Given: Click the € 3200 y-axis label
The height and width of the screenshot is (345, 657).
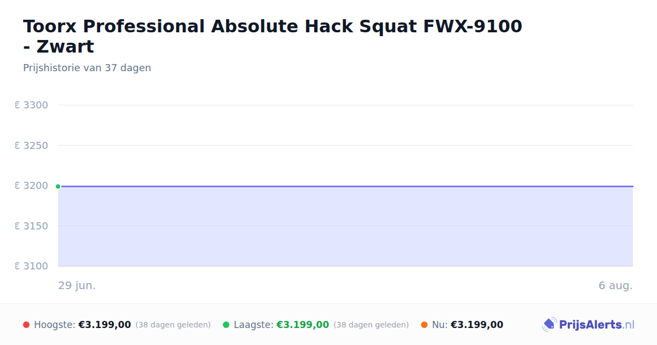Looking at the screenshot, I should click(x=31, y=186).
